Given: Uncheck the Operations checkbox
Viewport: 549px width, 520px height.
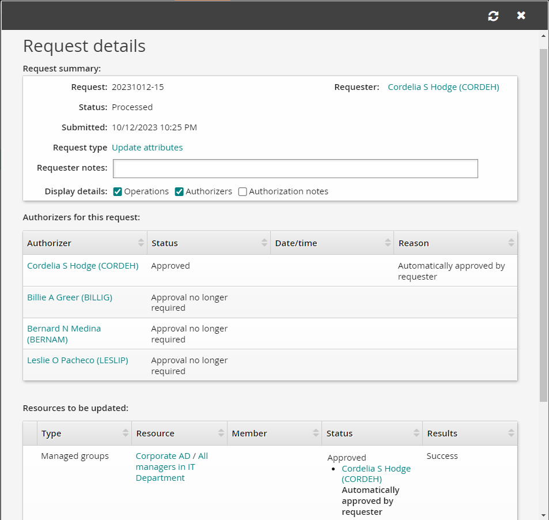Looking at the screenshot, I should [x=118, y=192].
